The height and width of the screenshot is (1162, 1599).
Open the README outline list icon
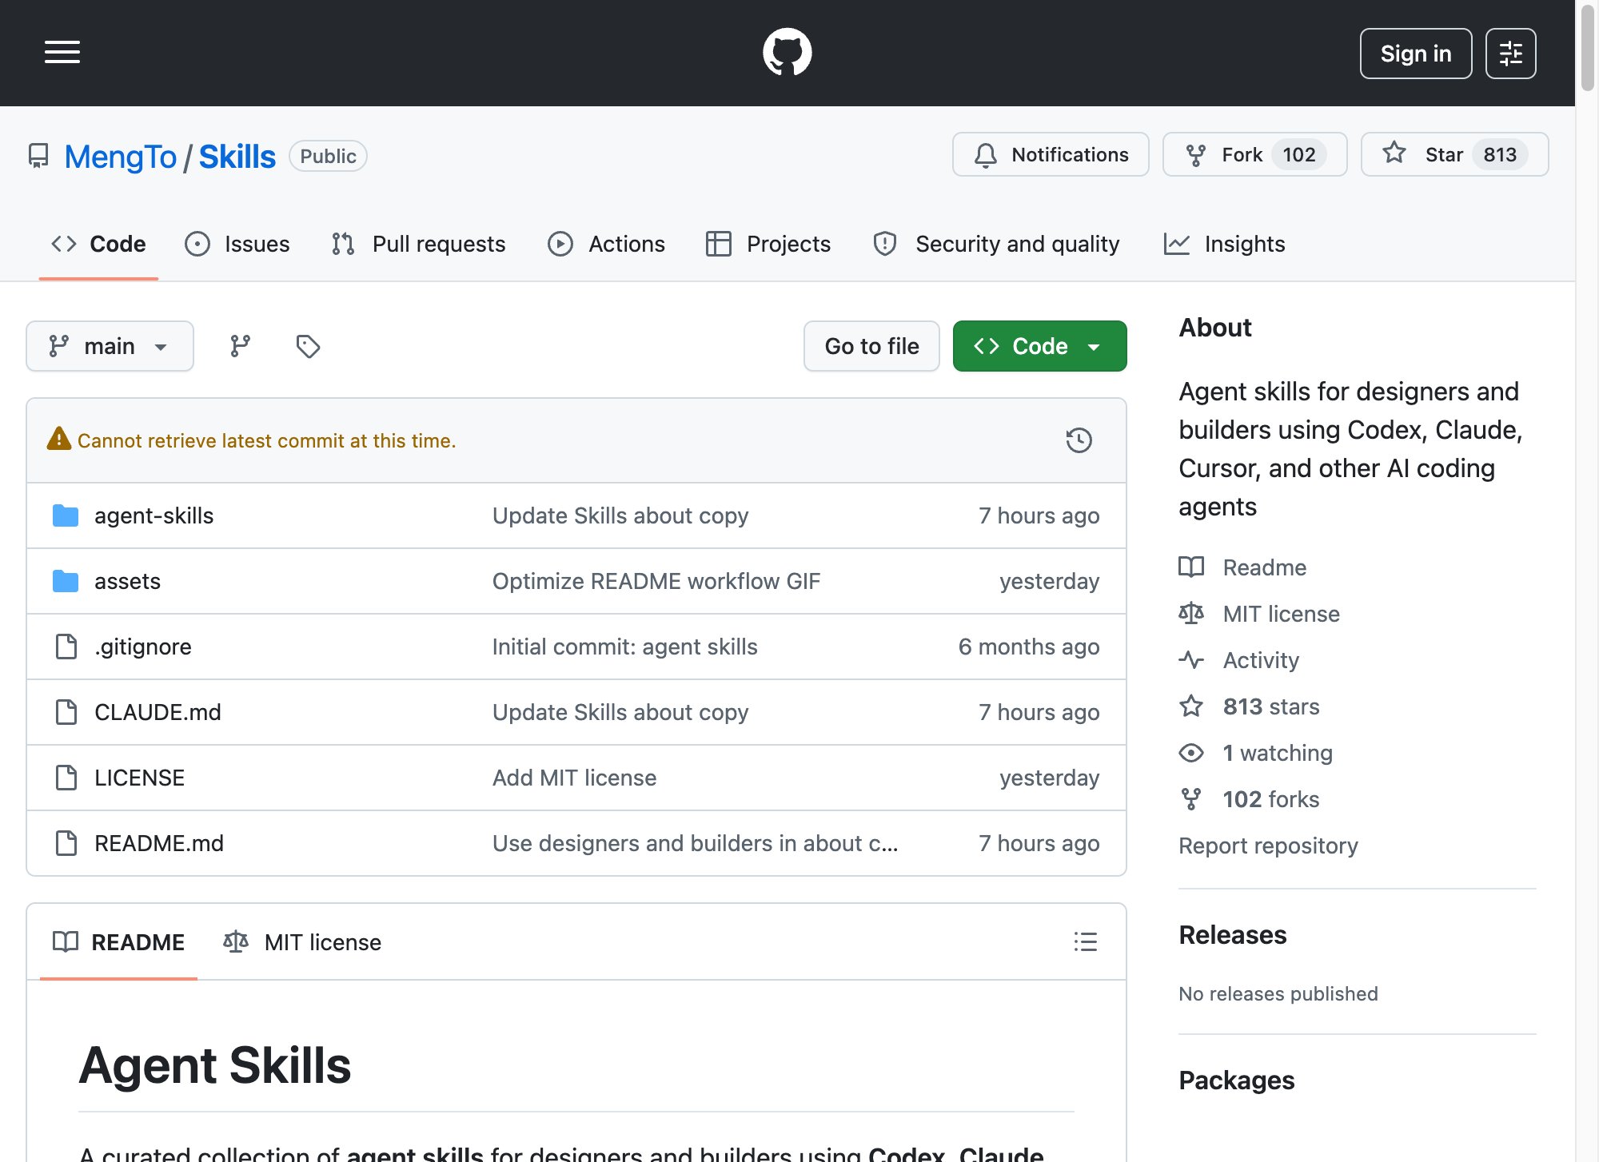tap(1085, 941)
